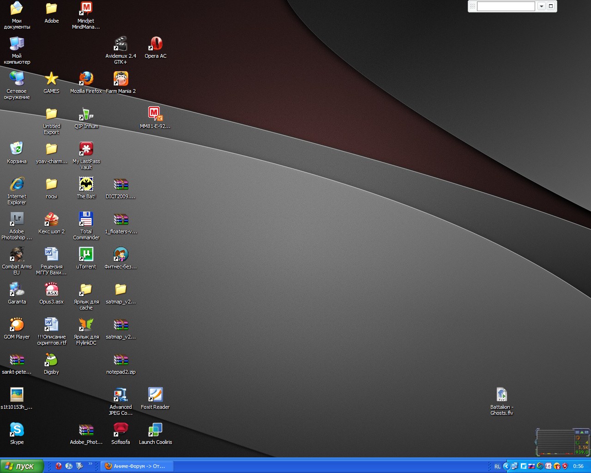591x473 pixels.
Task: Open the floating toolbar dropdown arrow
Action: [x=541, y=6]
